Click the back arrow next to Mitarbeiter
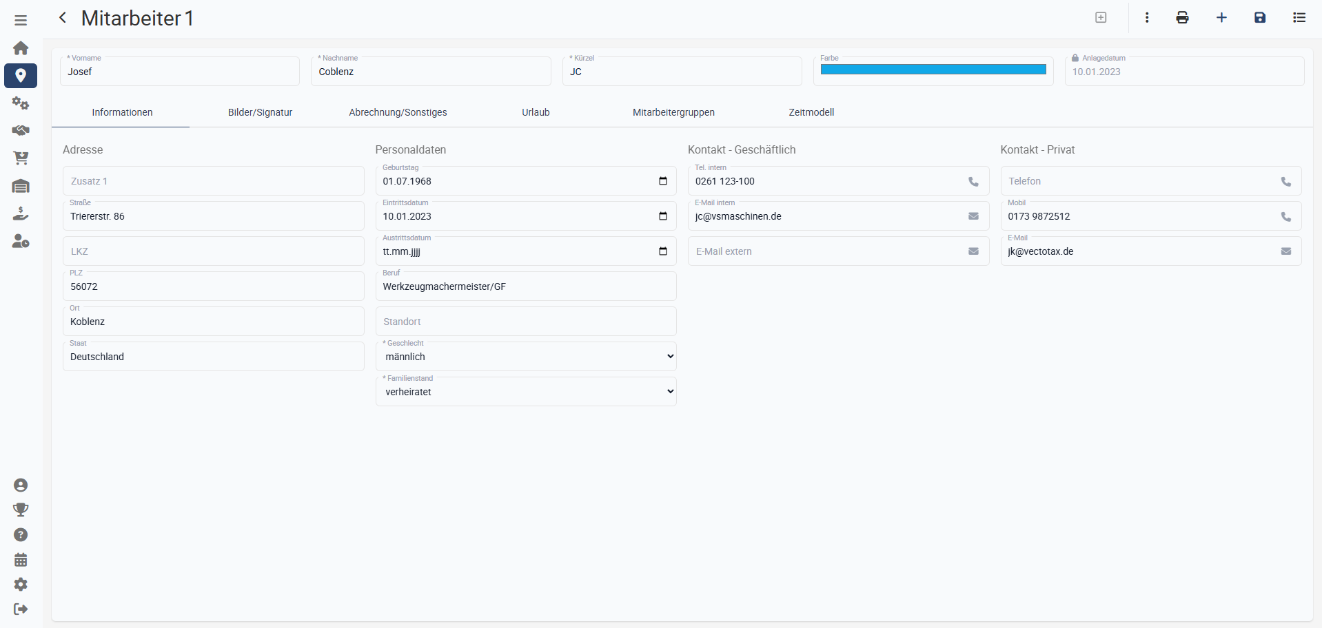1322x628 pixels. pyautogui.click(x=63, y=18)
